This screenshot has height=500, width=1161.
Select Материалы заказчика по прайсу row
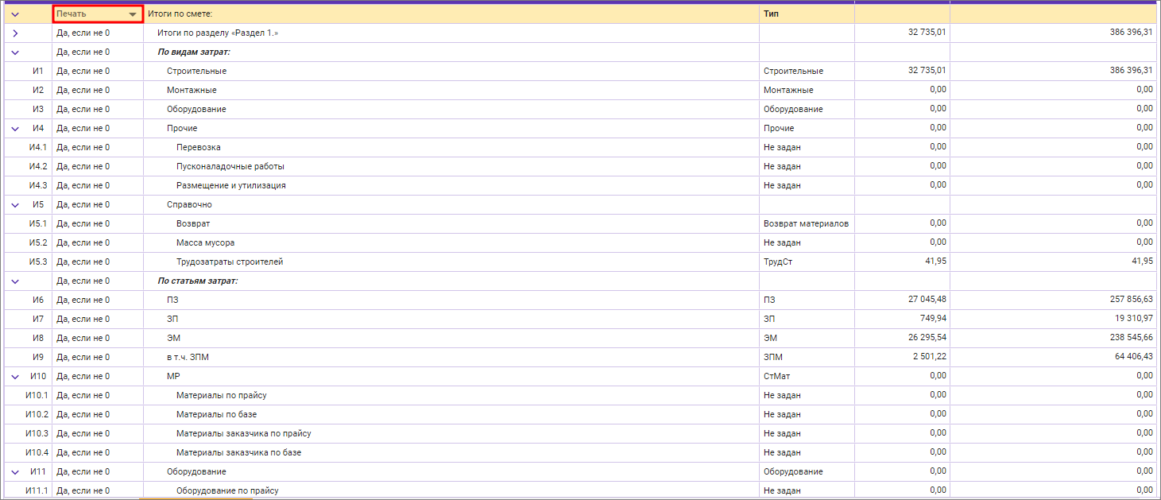[x=243, y=434]
